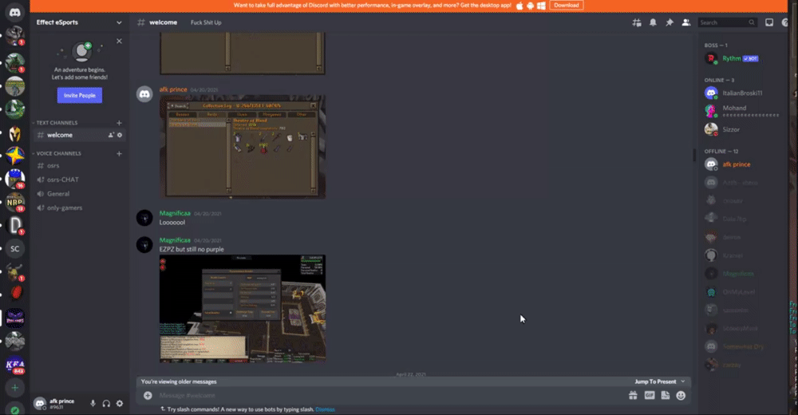Collapse the Voice Channels category
Screen dimensions: 798x415
pos(58,153)
